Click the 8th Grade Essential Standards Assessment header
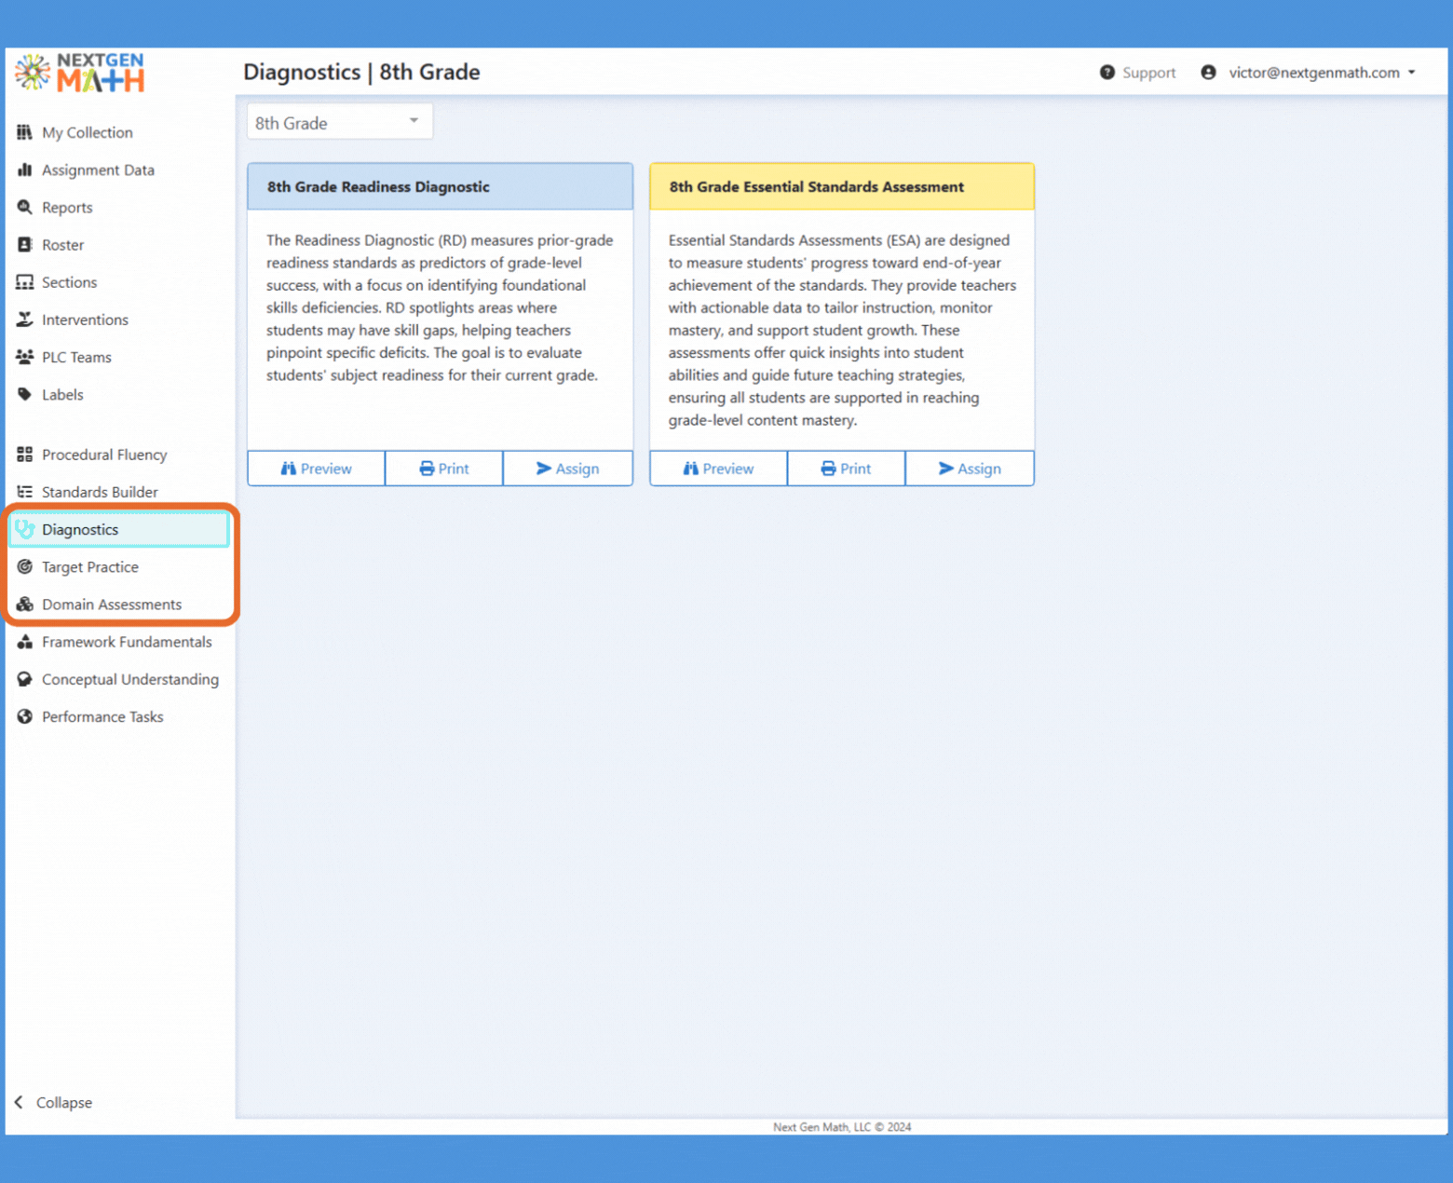This screenshot has height=1183, width=1453. pyautogui.click(x=842, y=186)
